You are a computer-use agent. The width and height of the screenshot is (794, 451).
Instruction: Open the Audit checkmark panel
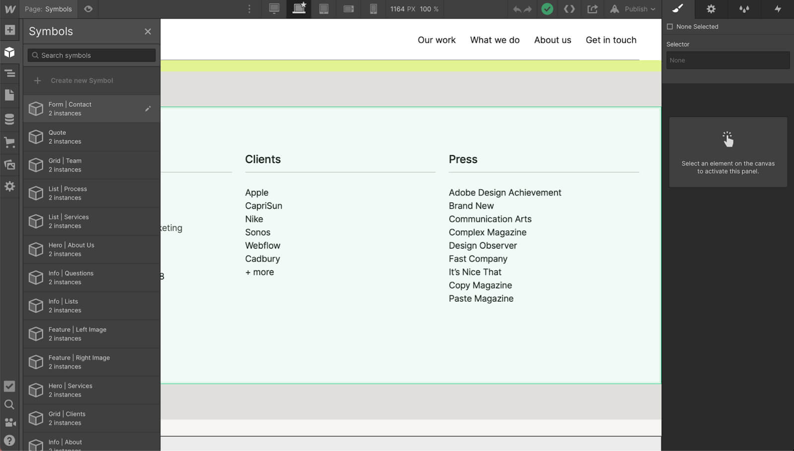pyautogui.click(x=9, y=386)
